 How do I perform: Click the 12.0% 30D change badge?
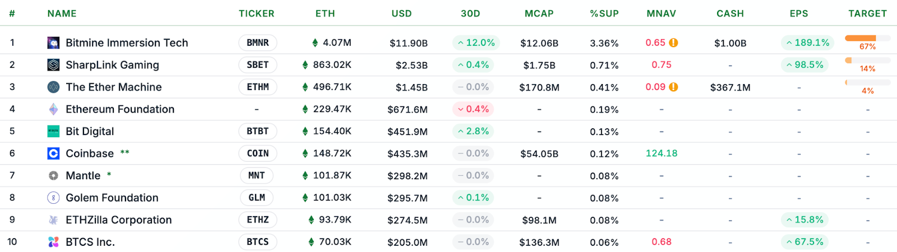pos(476,43)
